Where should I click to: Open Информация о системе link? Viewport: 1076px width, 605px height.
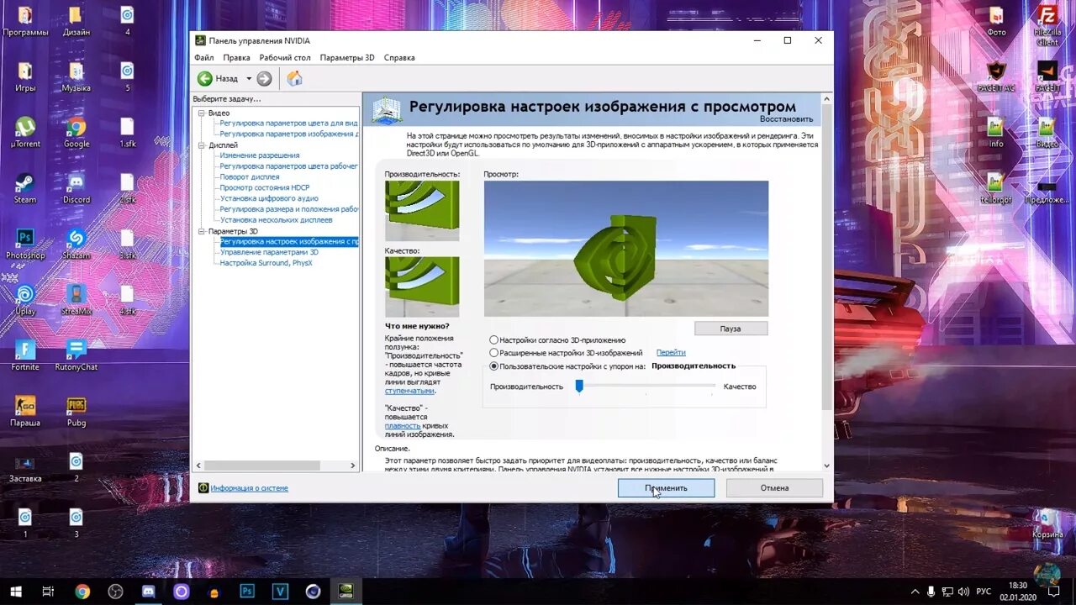tap(249, 488)
